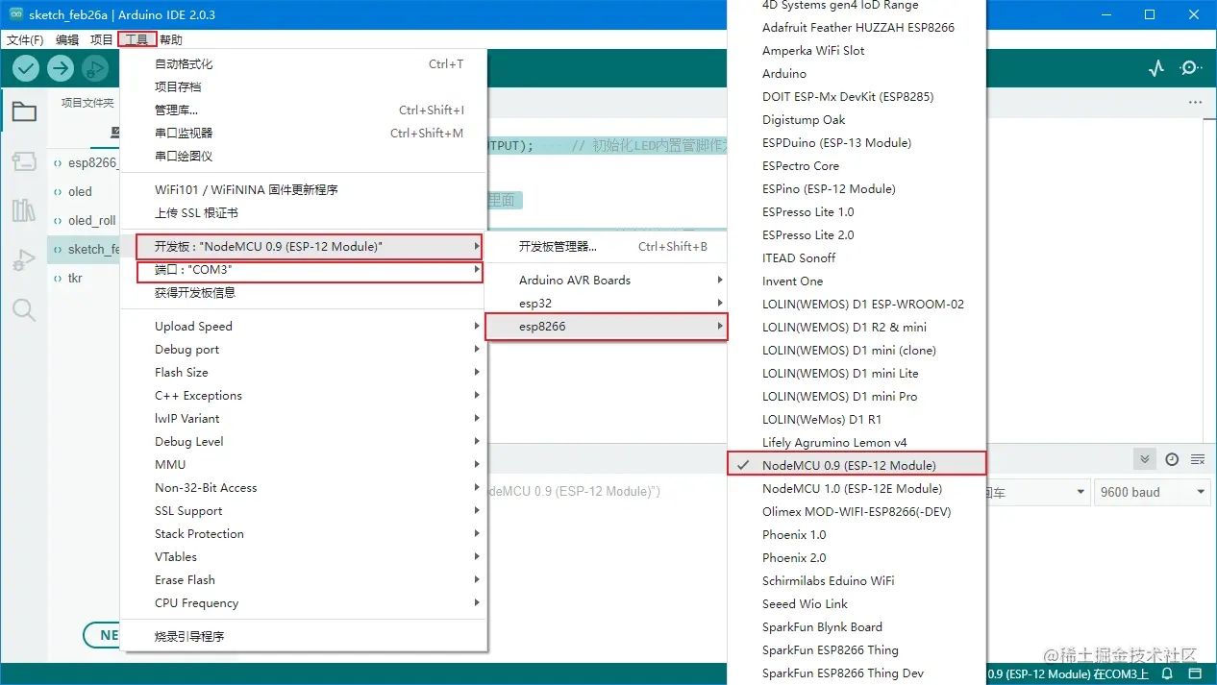Choose 自动格式化 from the tools menu
1217x685 pixels.
pos(304,64)
